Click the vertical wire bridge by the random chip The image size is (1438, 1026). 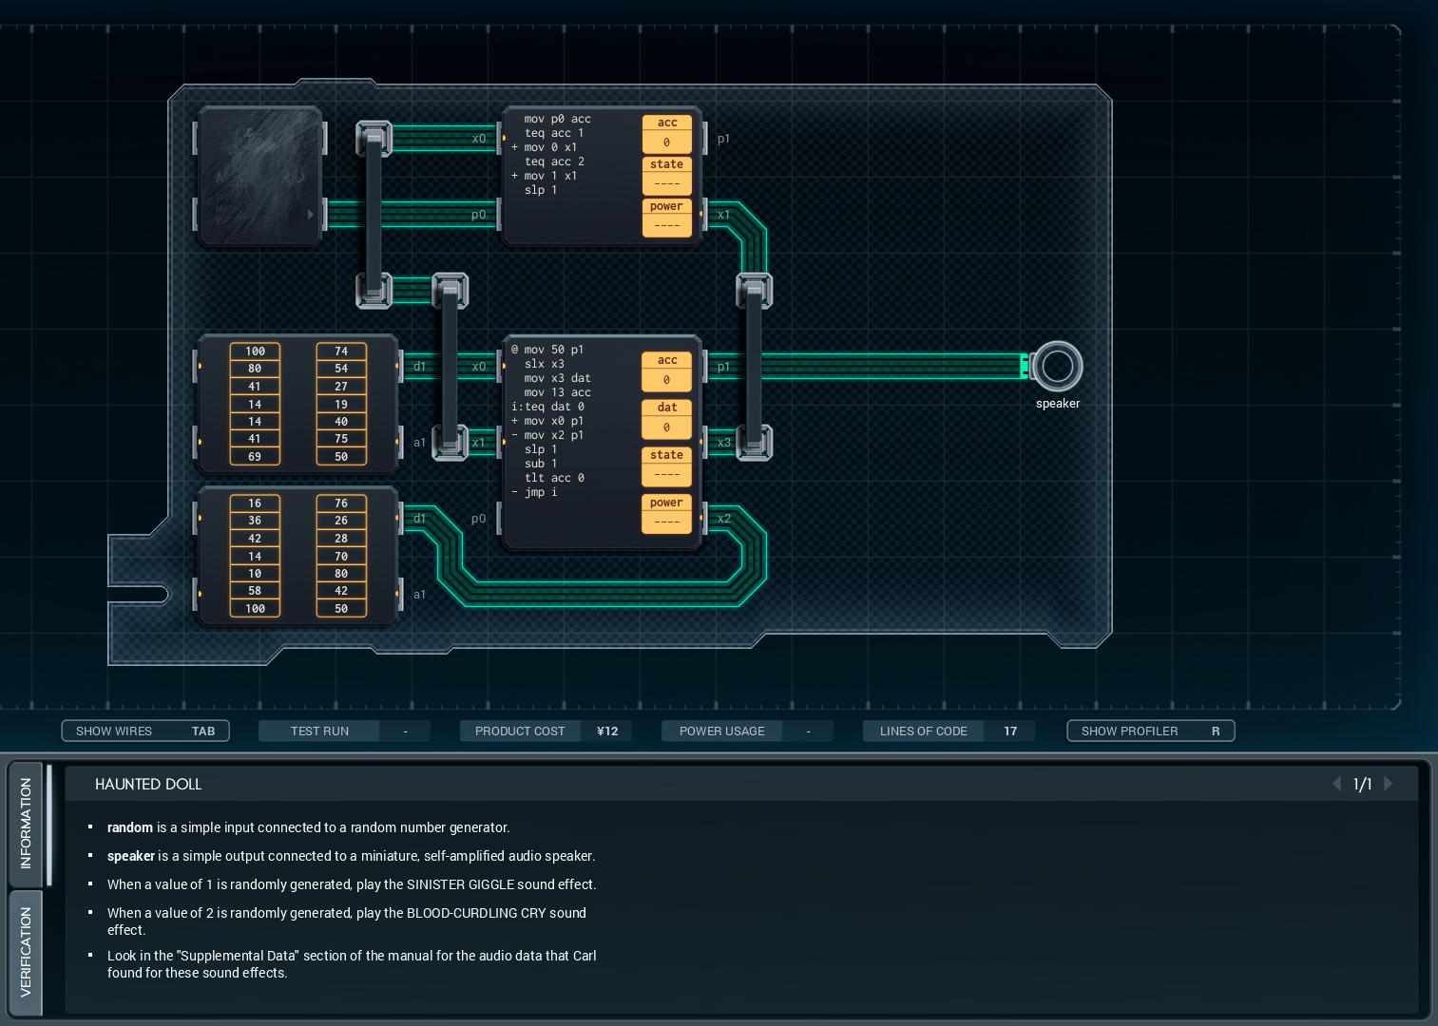pyautogui.click(x=374, y=214)
